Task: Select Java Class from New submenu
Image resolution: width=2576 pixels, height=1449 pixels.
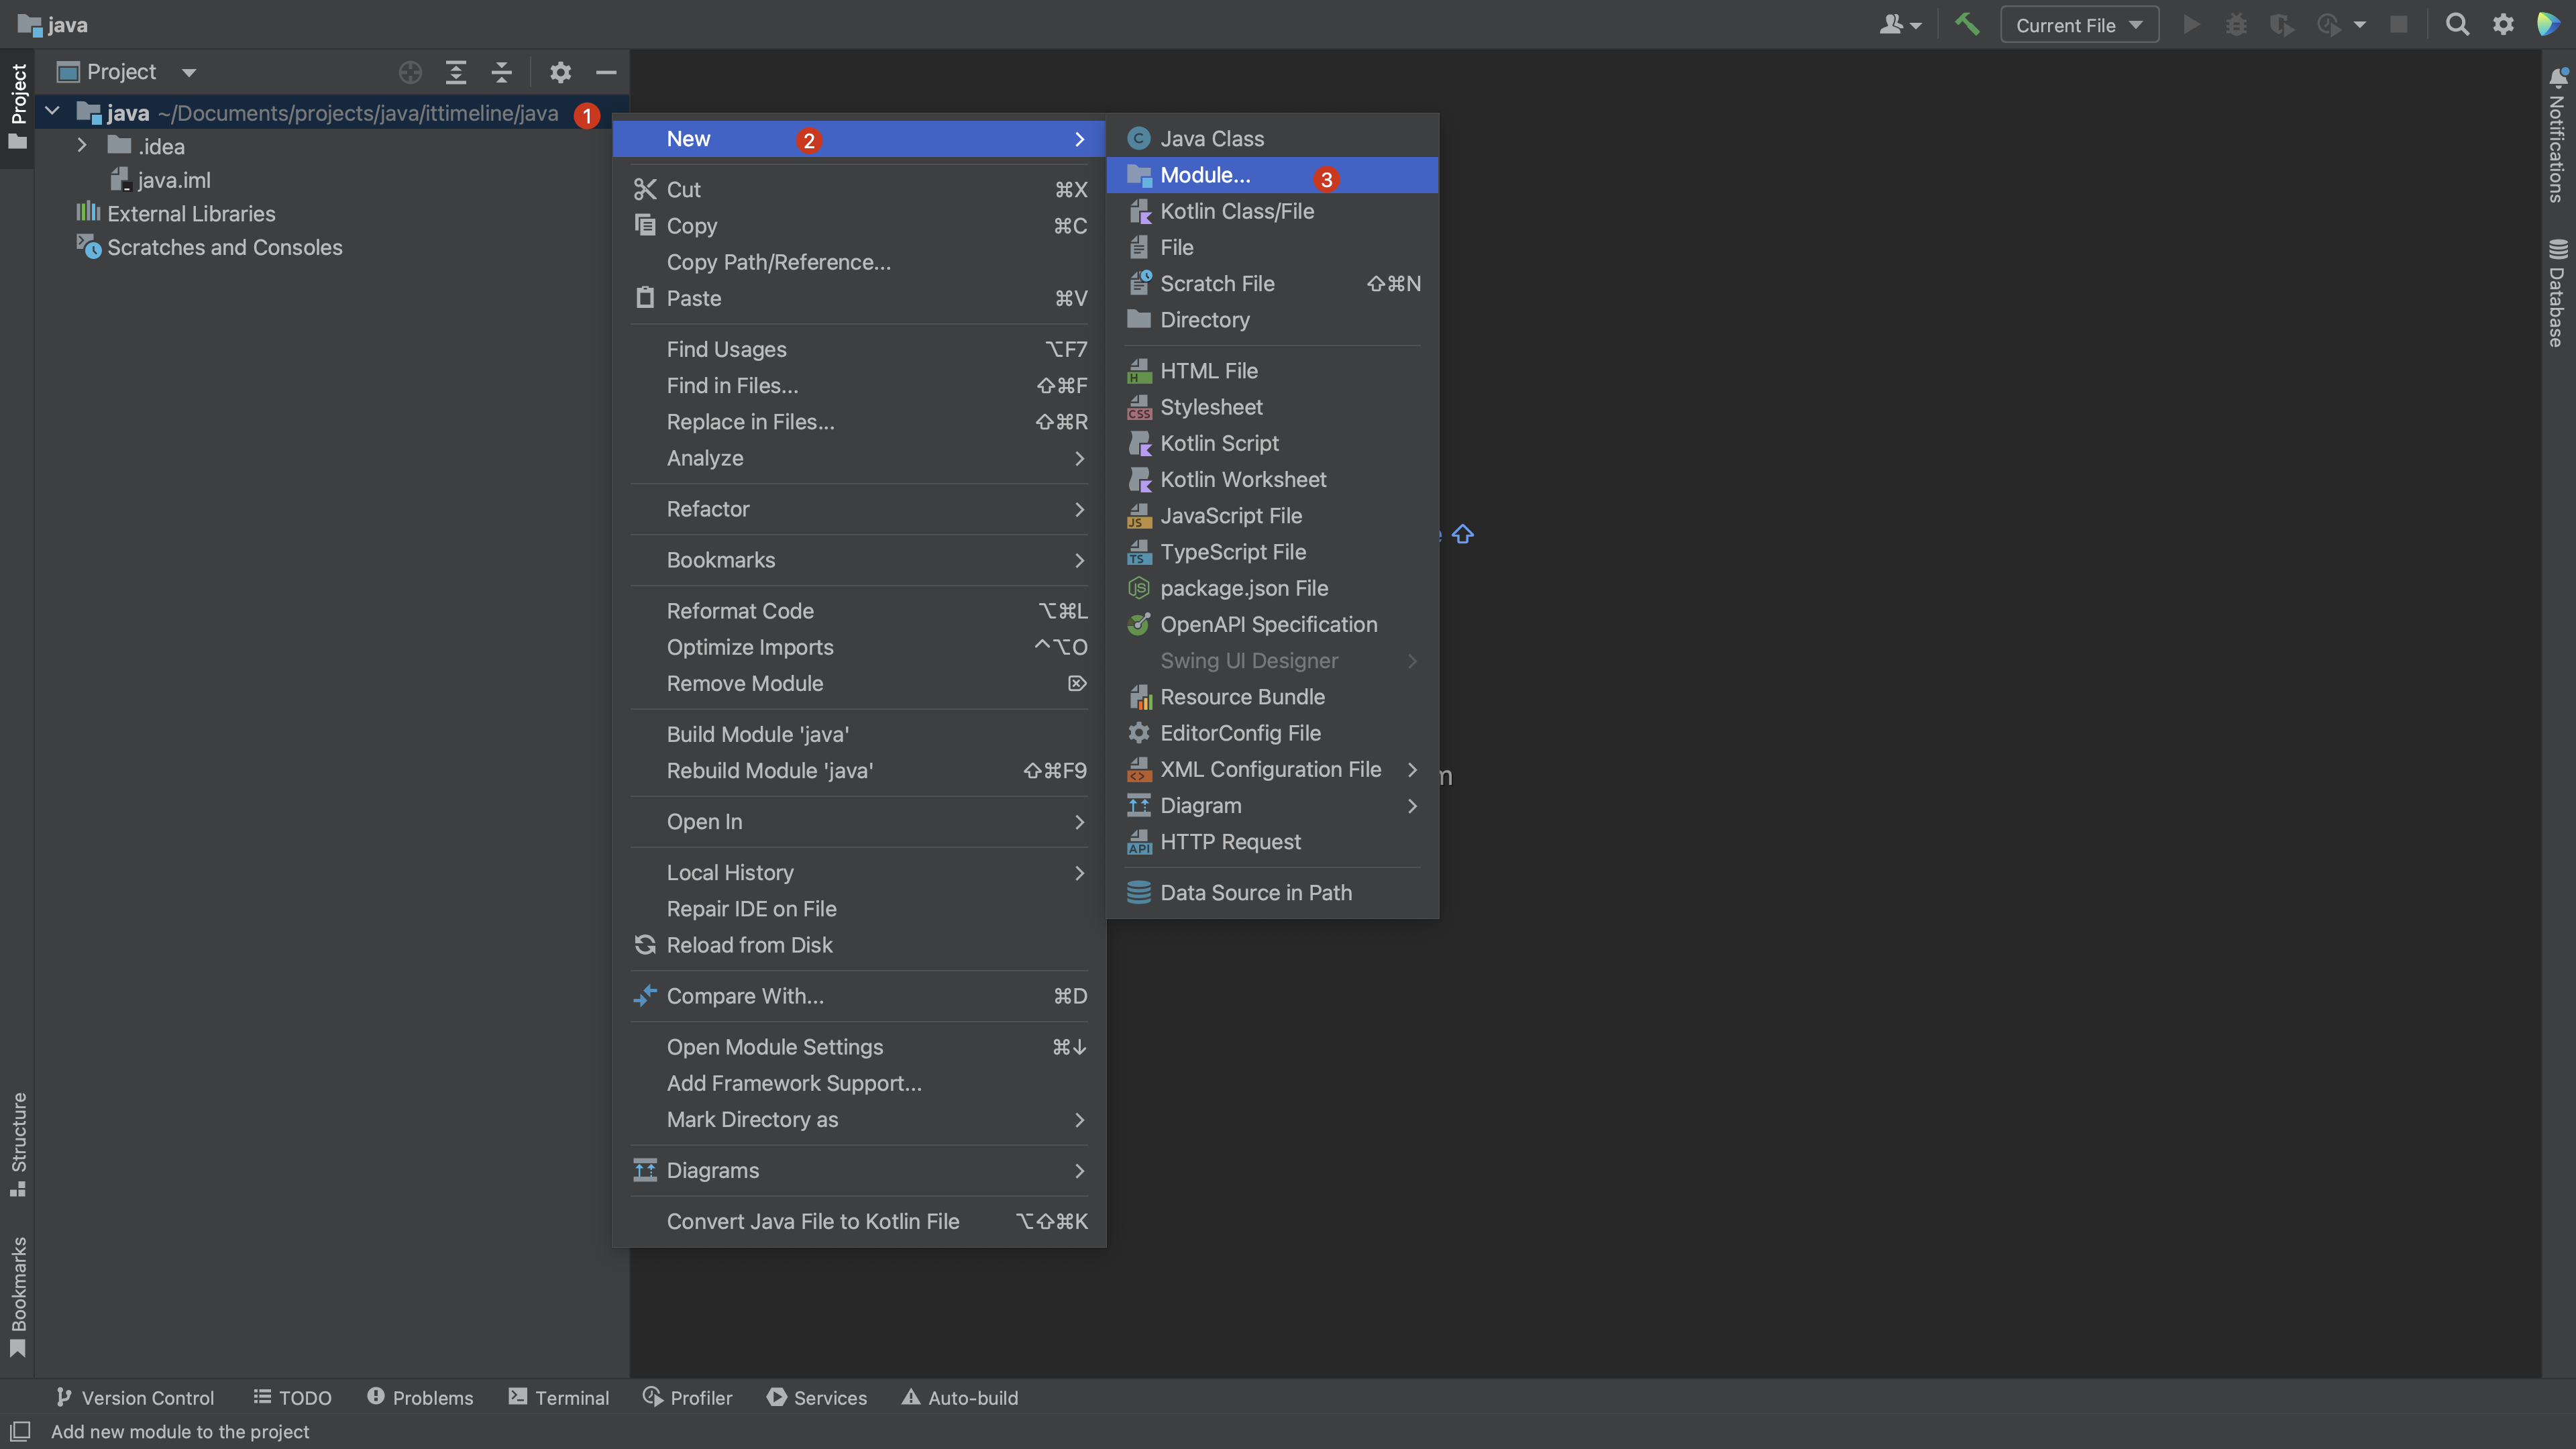Action: pos(1212,140)
